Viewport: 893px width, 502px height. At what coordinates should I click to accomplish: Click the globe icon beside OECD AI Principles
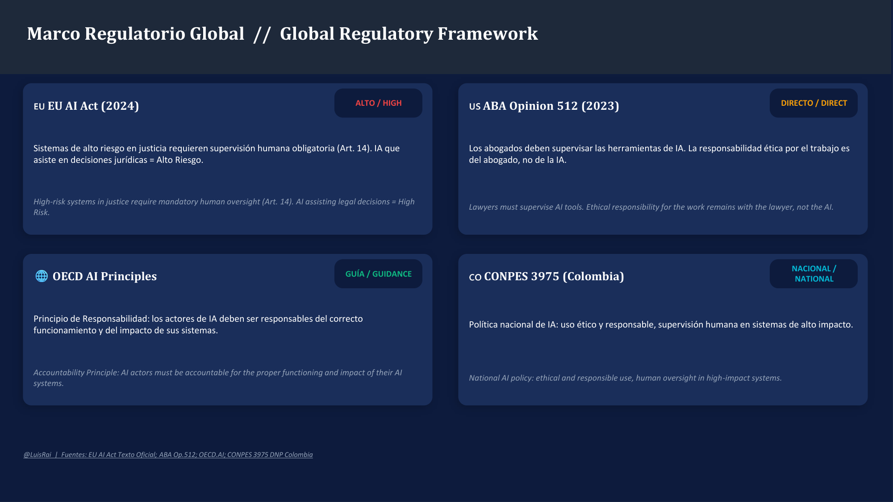(42, 276)
